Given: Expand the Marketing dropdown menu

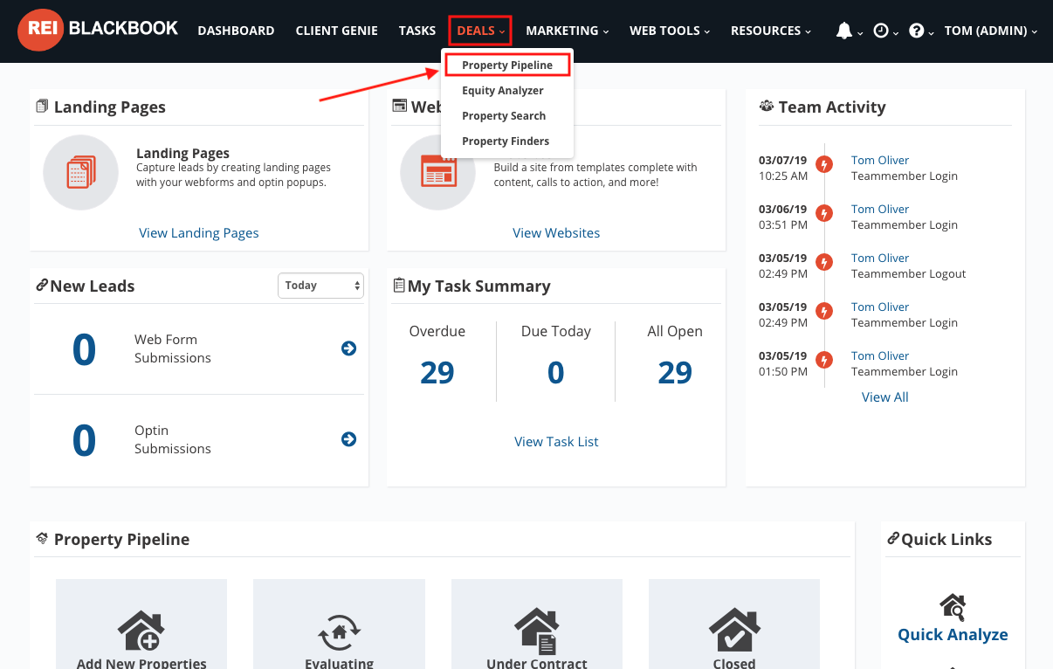Looking at the screenshot, I should pyautogui.click(x=568, y=31).
